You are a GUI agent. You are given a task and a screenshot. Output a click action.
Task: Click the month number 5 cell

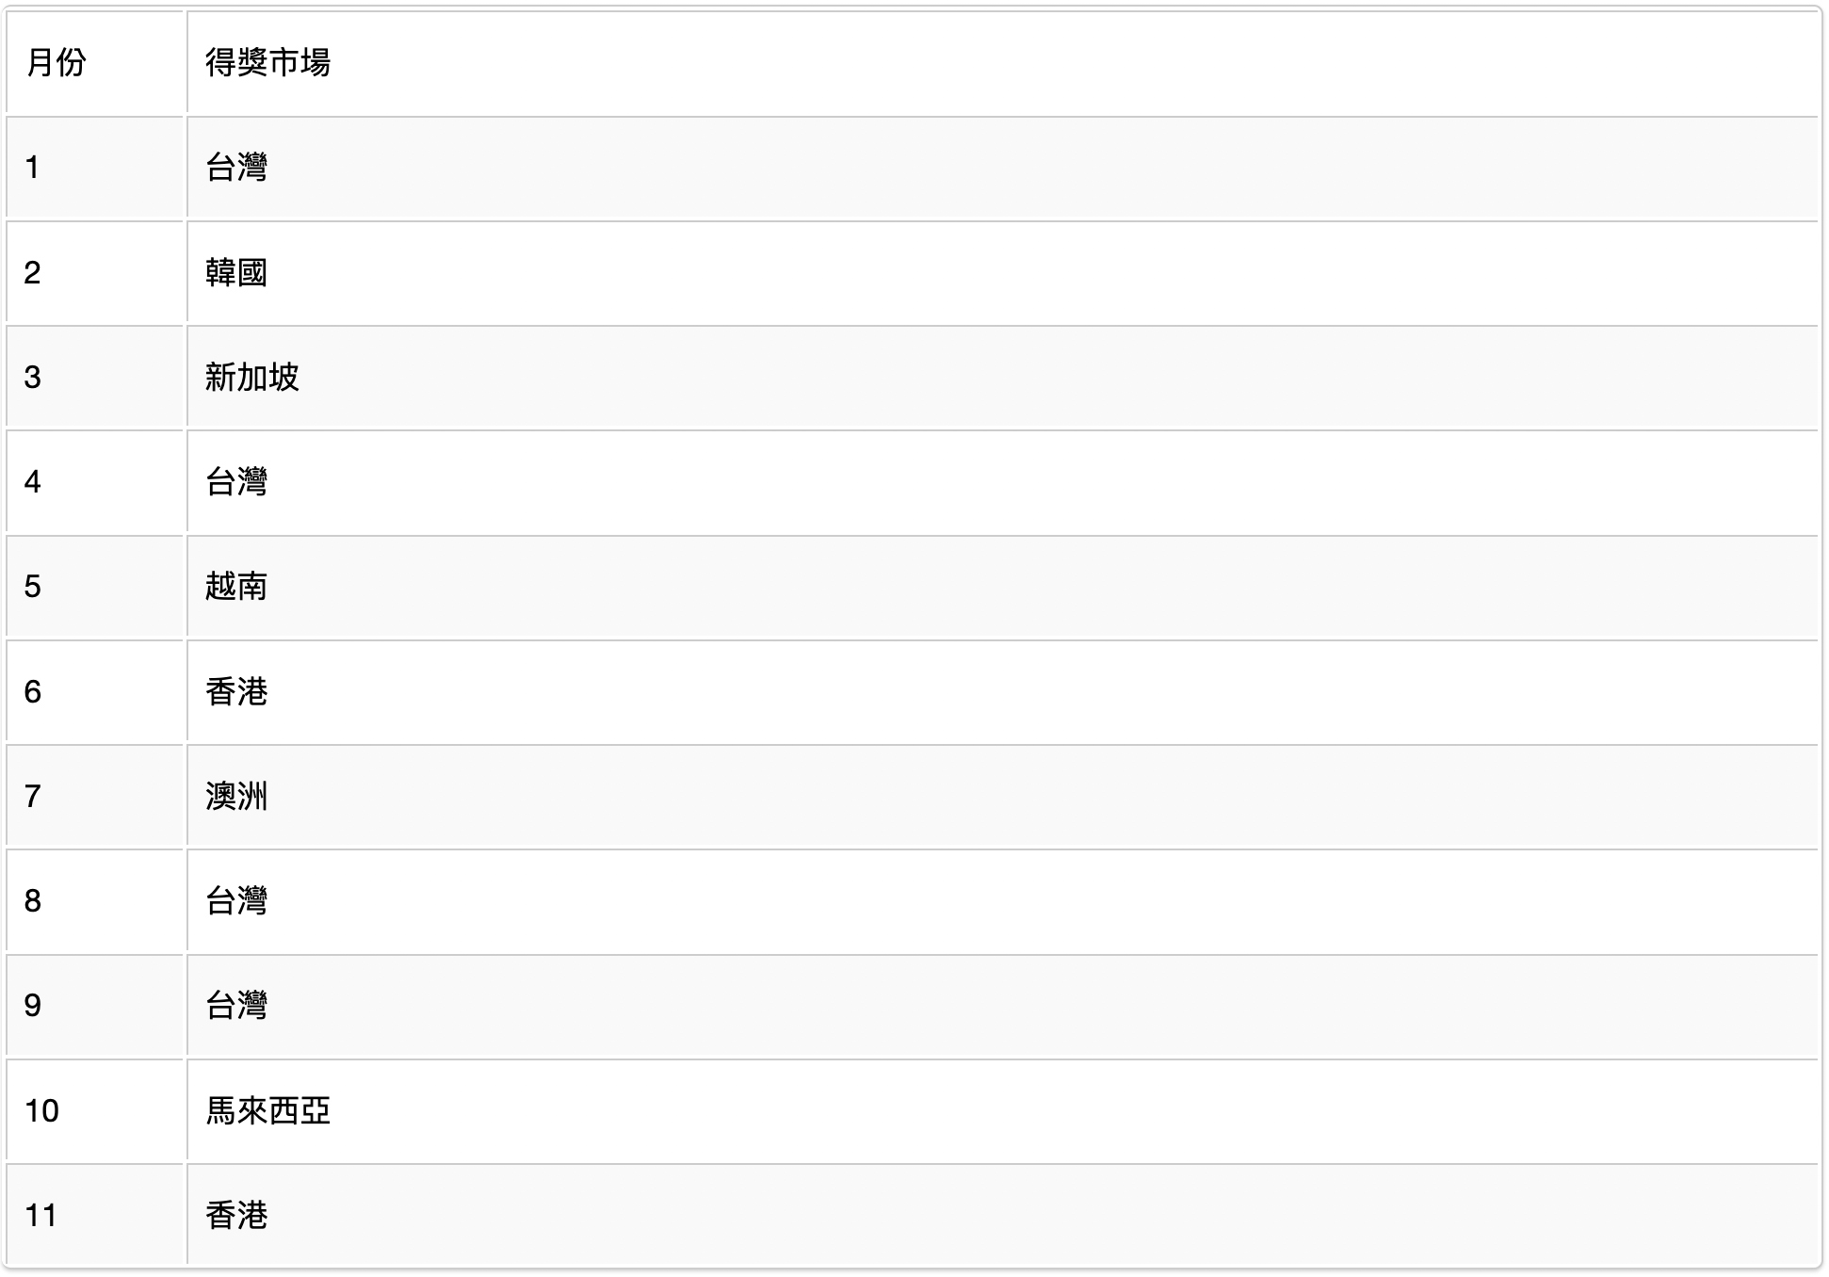point(33,587)
